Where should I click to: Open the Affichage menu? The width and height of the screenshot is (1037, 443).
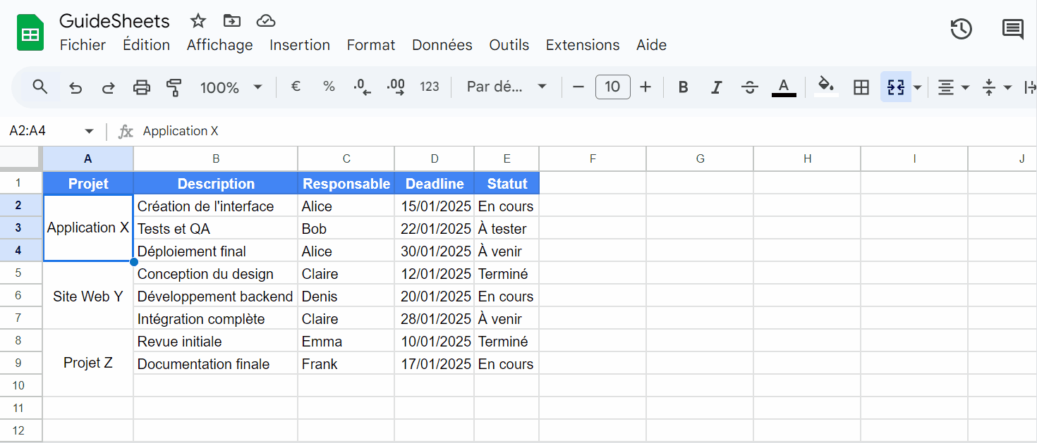tap(219, 45)
